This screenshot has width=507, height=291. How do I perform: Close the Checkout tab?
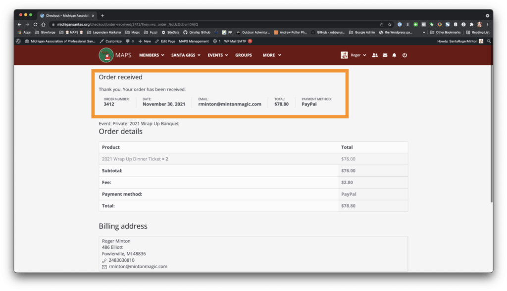[x=93, y=15]
